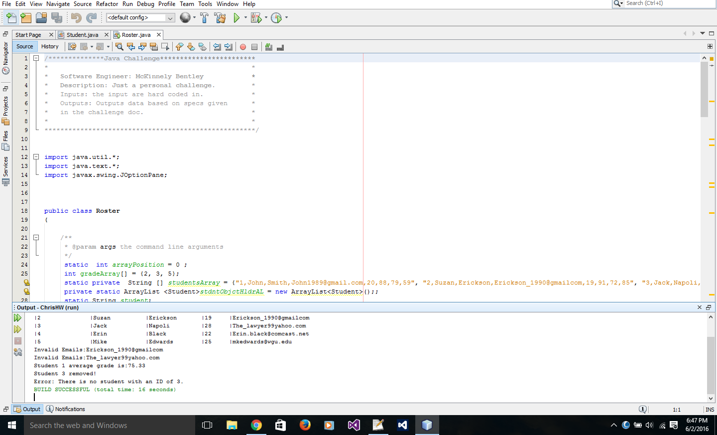Profile the project using the clock icon
The width and height of the screenshot is (717, 435).
coord(276,18)
